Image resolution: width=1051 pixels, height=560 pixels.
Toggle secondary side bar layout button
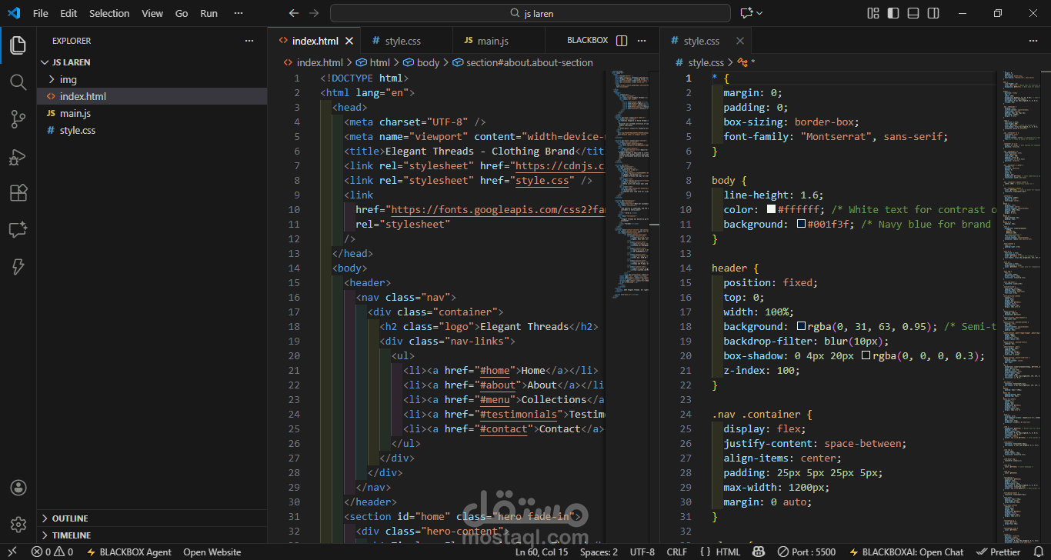coord(933,13)
